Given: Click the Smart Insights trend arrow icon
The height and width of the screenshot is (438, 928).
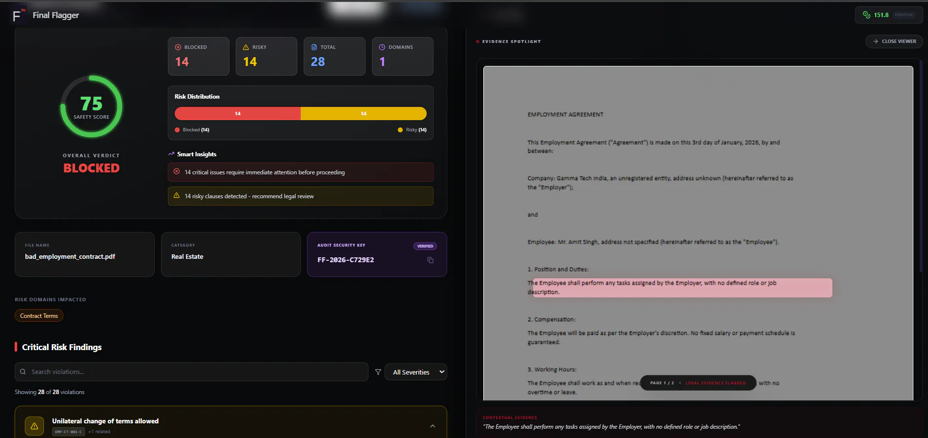Looking at the screenshot, I should click(171, 154).
